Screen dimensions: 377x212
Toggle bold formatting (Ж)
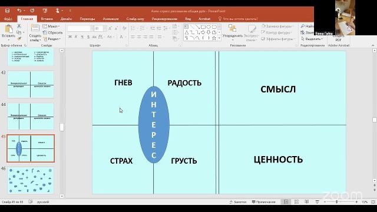pyautogui.click(x=70, y=37)
